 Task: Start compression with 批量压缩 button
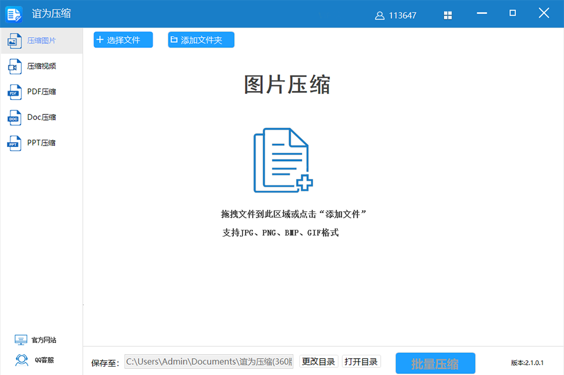(x=435, y=363)
